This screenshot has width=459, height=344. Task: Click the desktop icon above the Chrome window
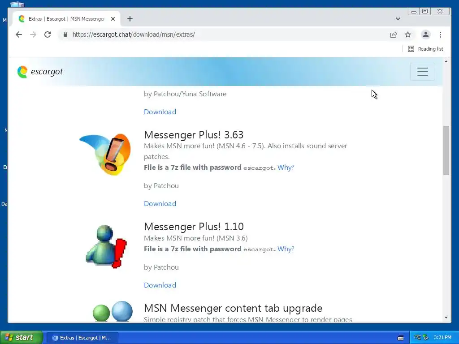click(17, 4)
